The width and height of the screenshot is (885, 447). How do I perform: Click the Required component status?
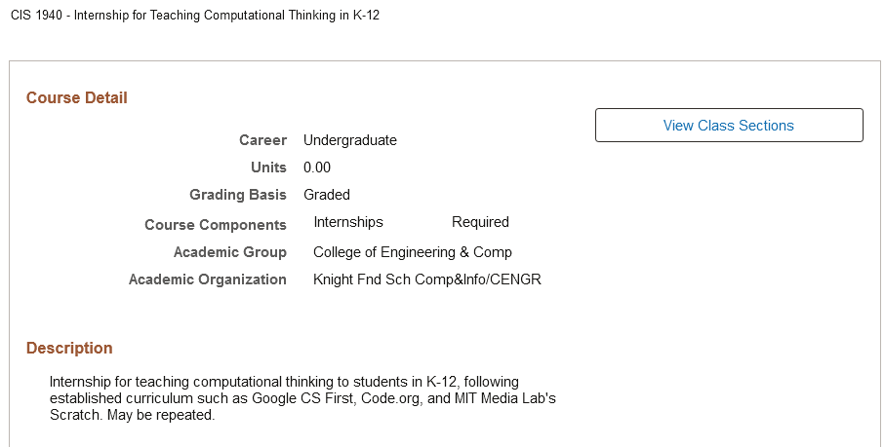480,222
